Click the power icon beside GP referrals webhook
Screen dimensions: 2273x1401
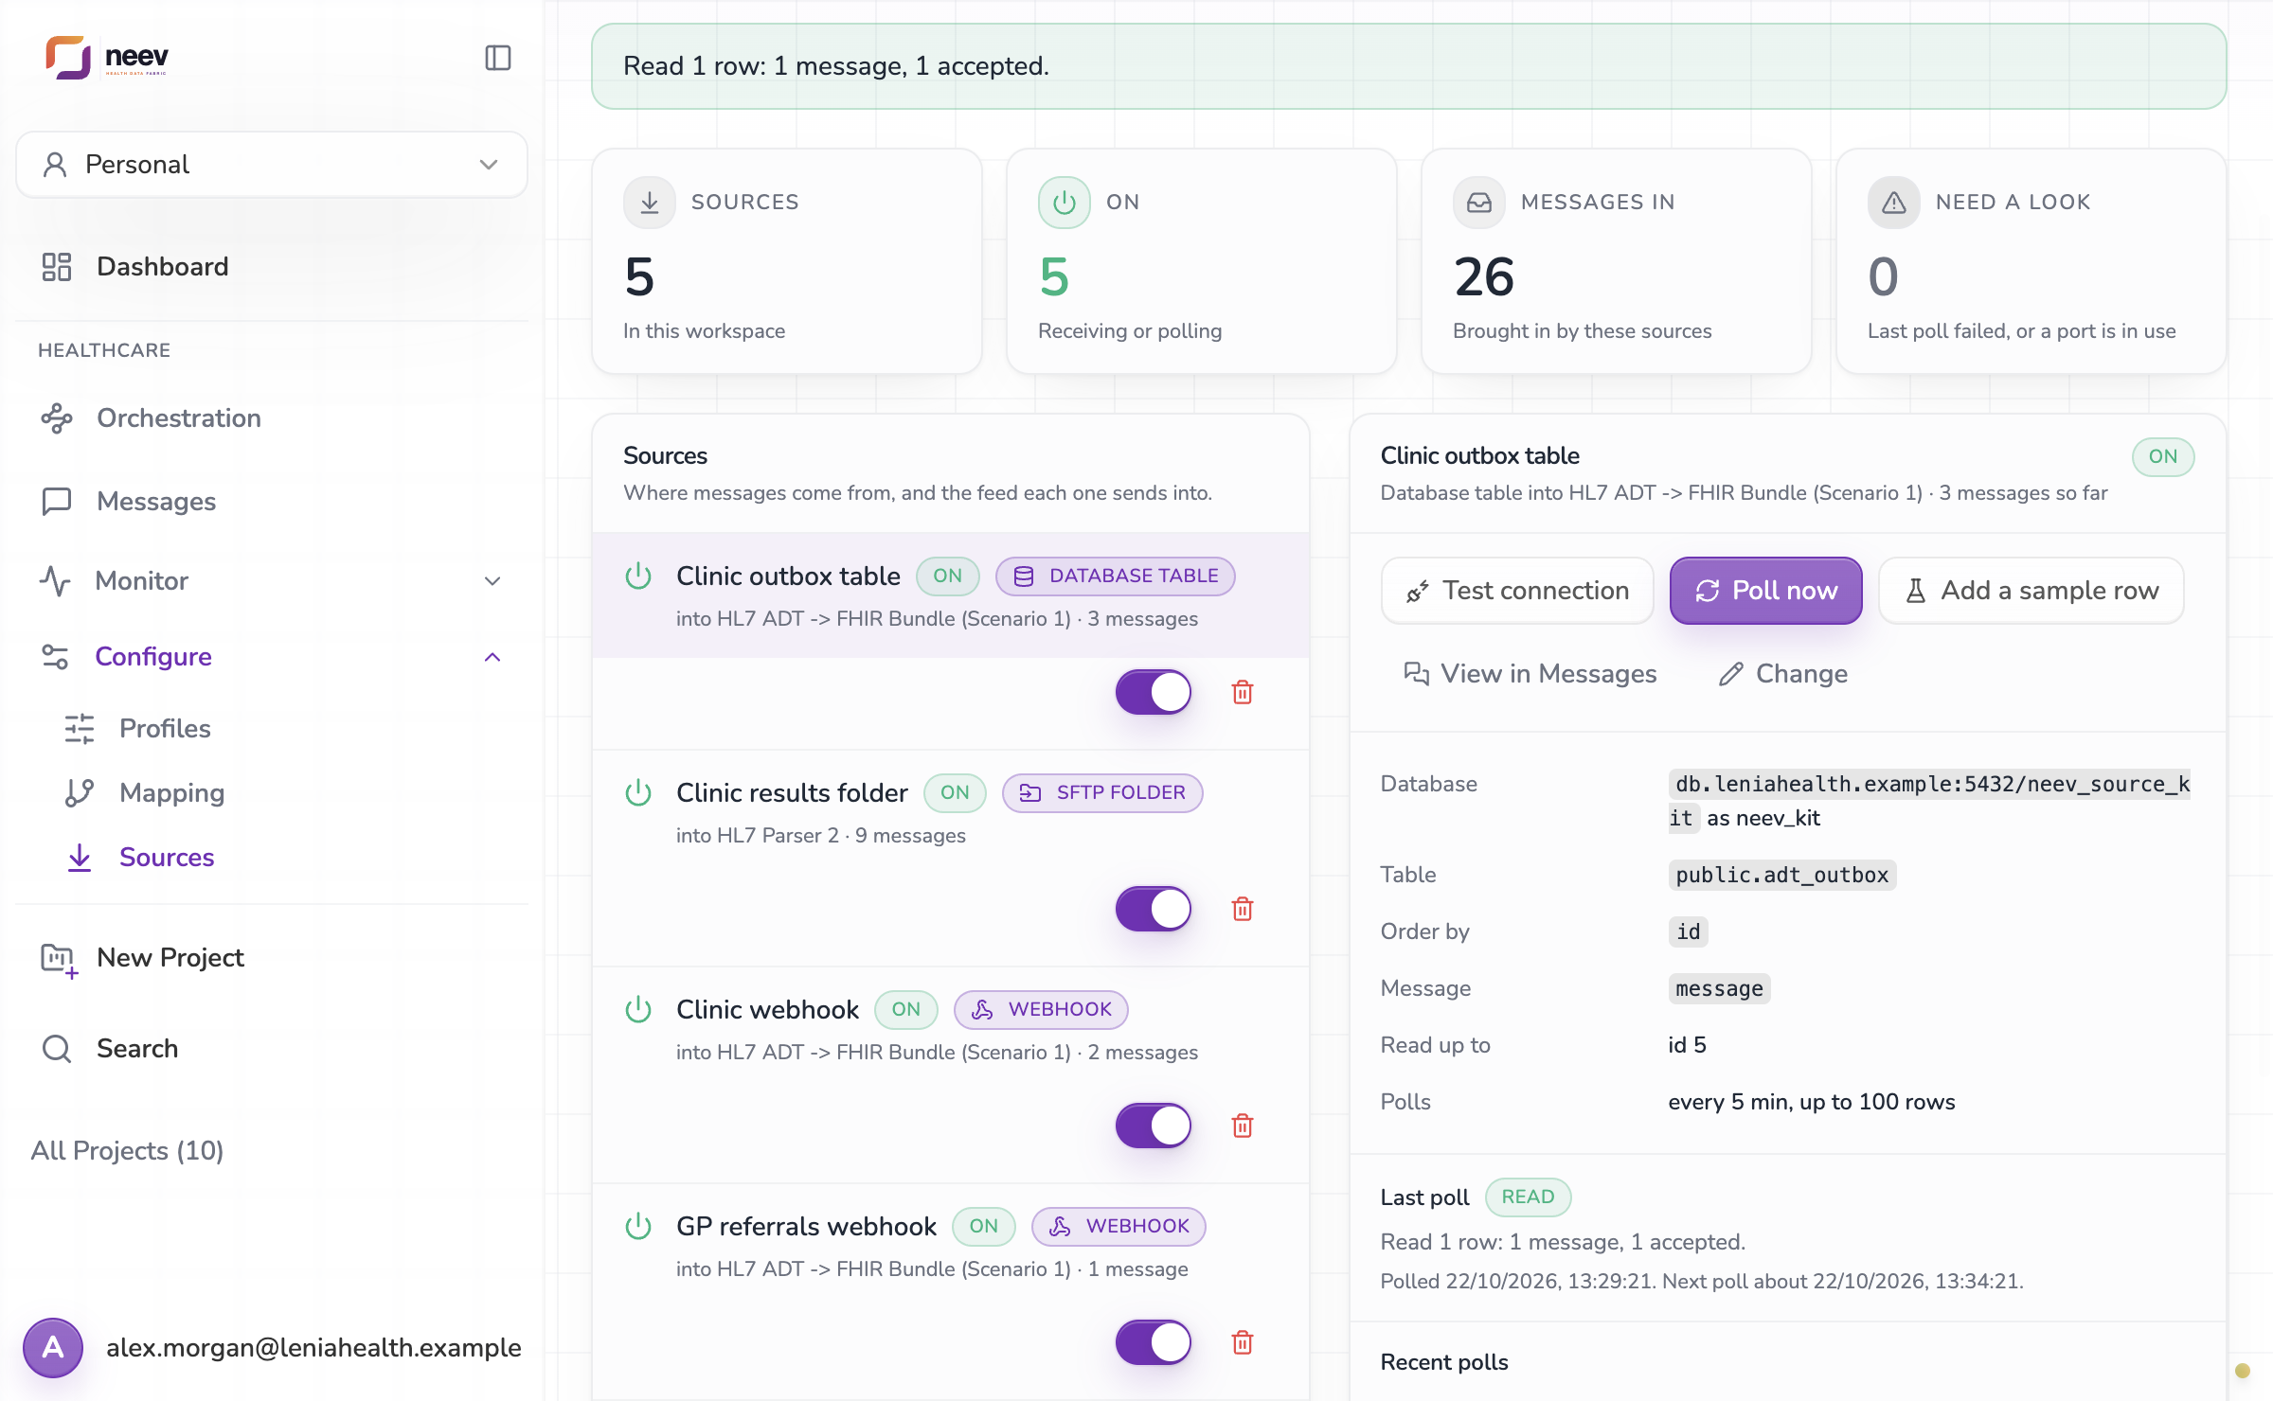point(638,1226)
